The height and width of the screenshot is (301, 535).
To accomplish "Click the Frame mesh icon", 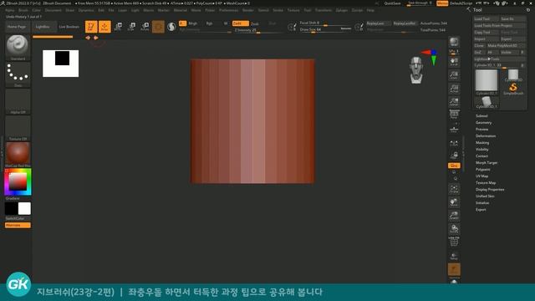I will coord(454,189).
